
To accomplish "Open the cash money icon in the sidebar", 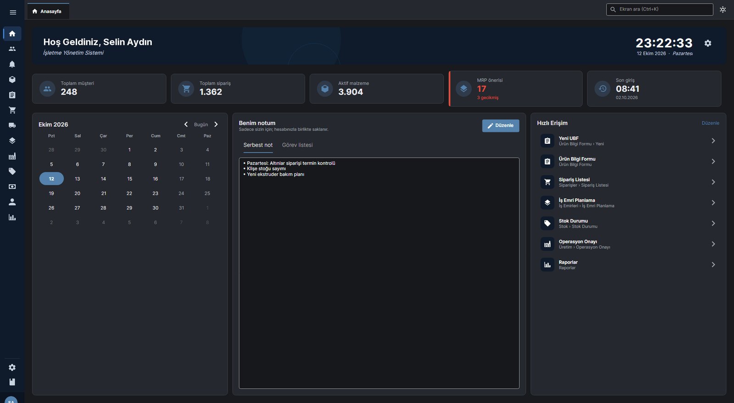I will (12, 187).
